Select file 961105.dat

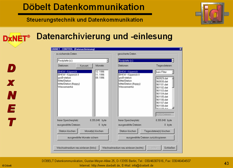164,97
